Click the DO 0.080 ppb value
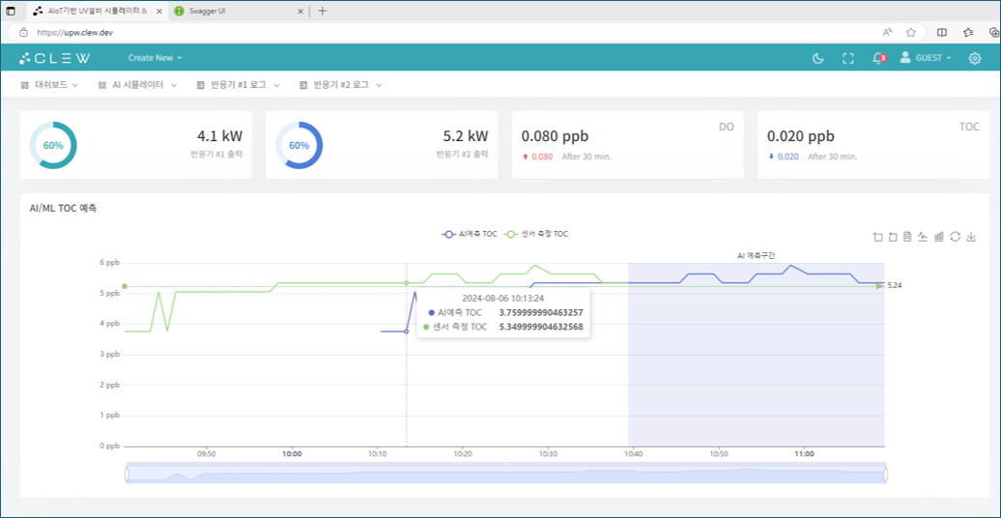 [555, 136]
